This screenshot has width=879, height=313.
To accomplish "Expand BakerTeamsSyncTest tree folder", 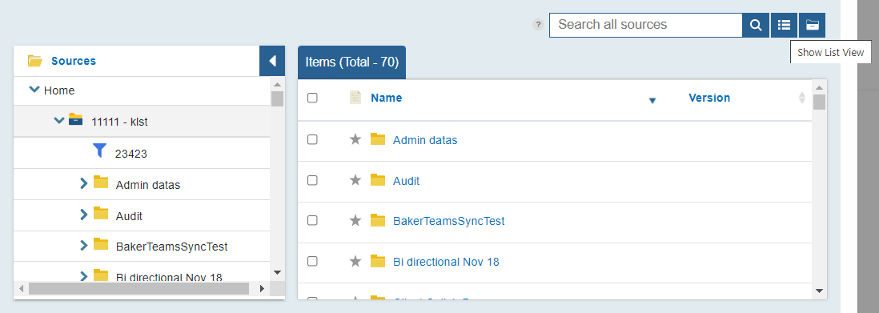I will tap(84, 245).
